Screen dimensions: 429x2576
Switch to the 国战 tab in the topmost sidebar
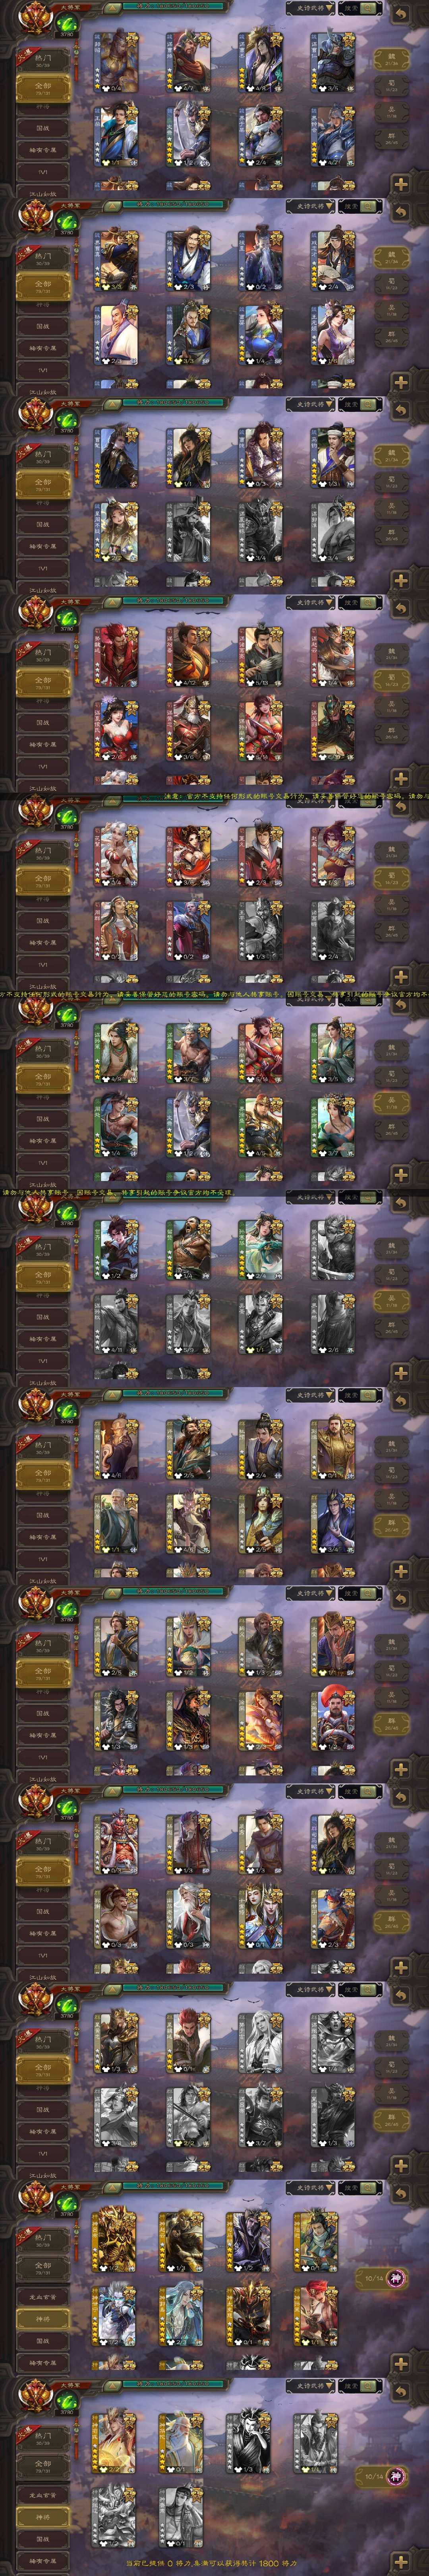(x=43, y=128)
